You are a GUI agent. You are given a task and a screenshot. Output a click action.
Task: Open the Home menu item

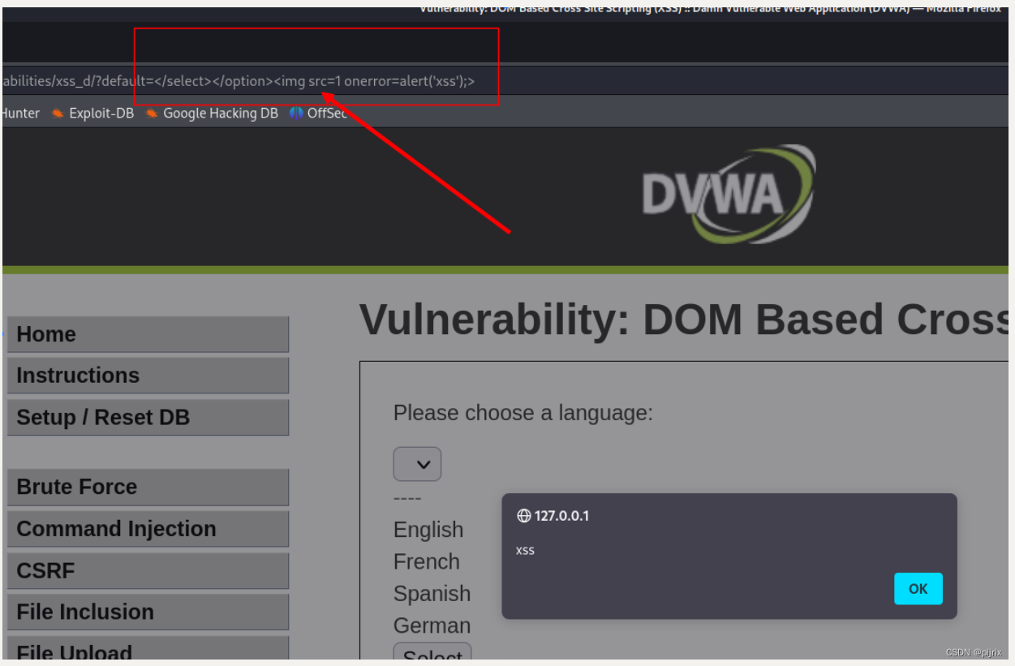148,334
